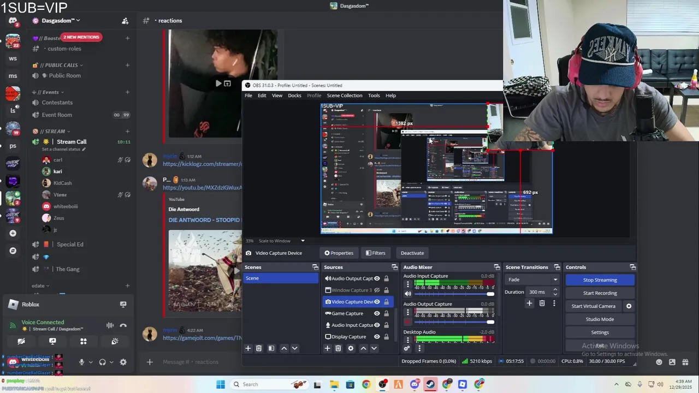Screen dimensions: 699x393
Task: Open source properties gear in Sources panel
Action: (351, 348)
